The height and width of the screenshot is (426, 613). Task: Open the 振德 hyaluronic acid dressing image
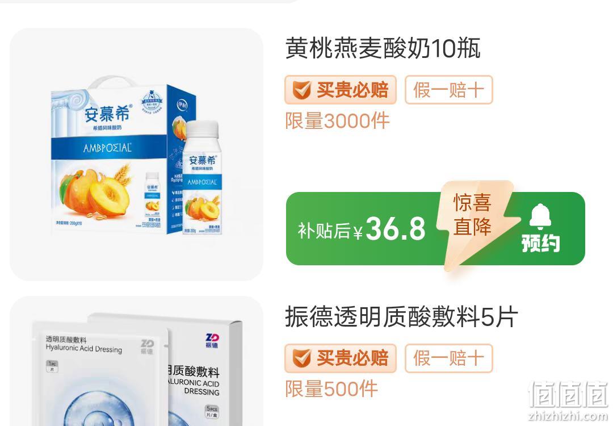(136, 361)
